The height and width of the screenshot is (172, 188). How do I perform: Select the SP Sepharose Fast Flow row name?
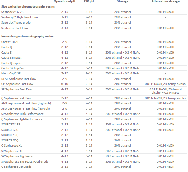(17, 89)
